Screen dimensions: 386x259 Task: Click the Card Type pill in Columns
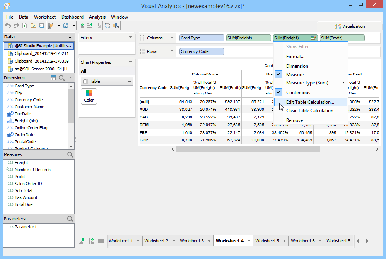[202, 38]
